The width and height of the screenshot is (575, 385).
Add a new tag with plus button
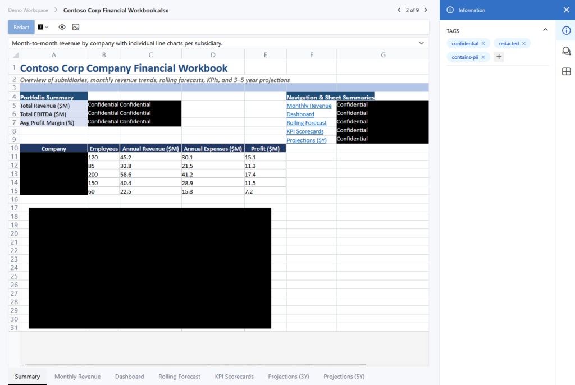tap(499, 57)
